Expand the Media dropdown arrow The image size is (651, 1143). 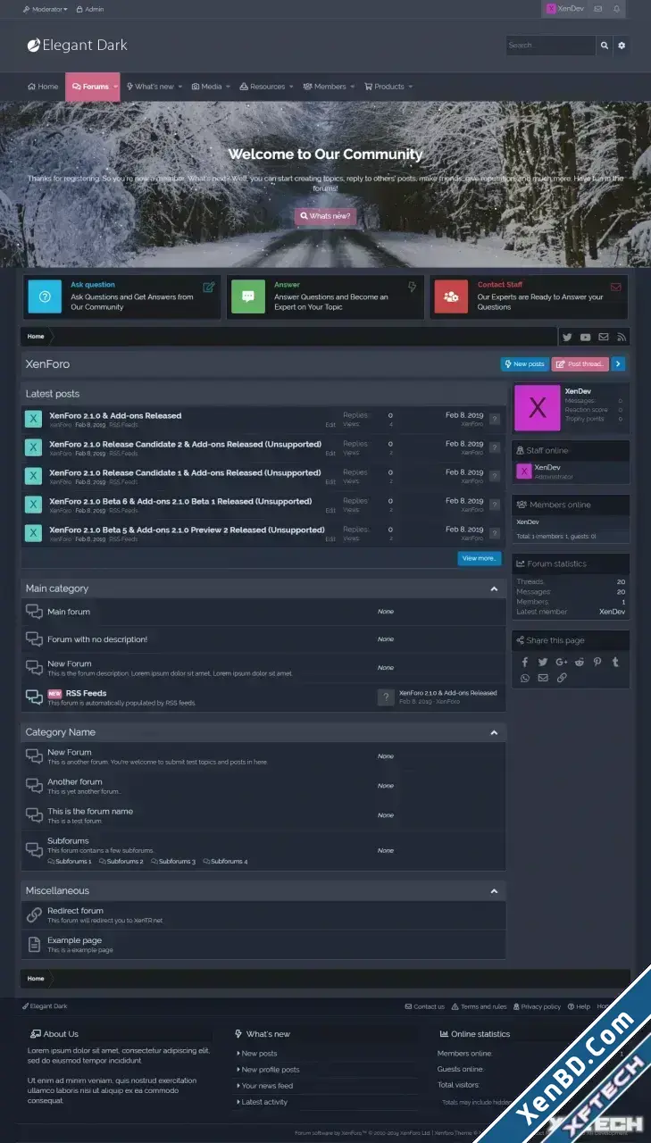coord(228,87)
